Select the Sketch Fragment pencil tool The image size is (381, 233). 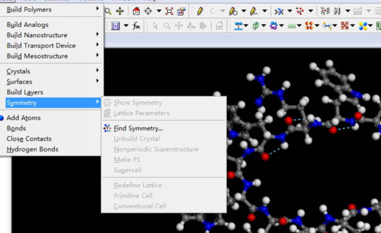[254, 11]
